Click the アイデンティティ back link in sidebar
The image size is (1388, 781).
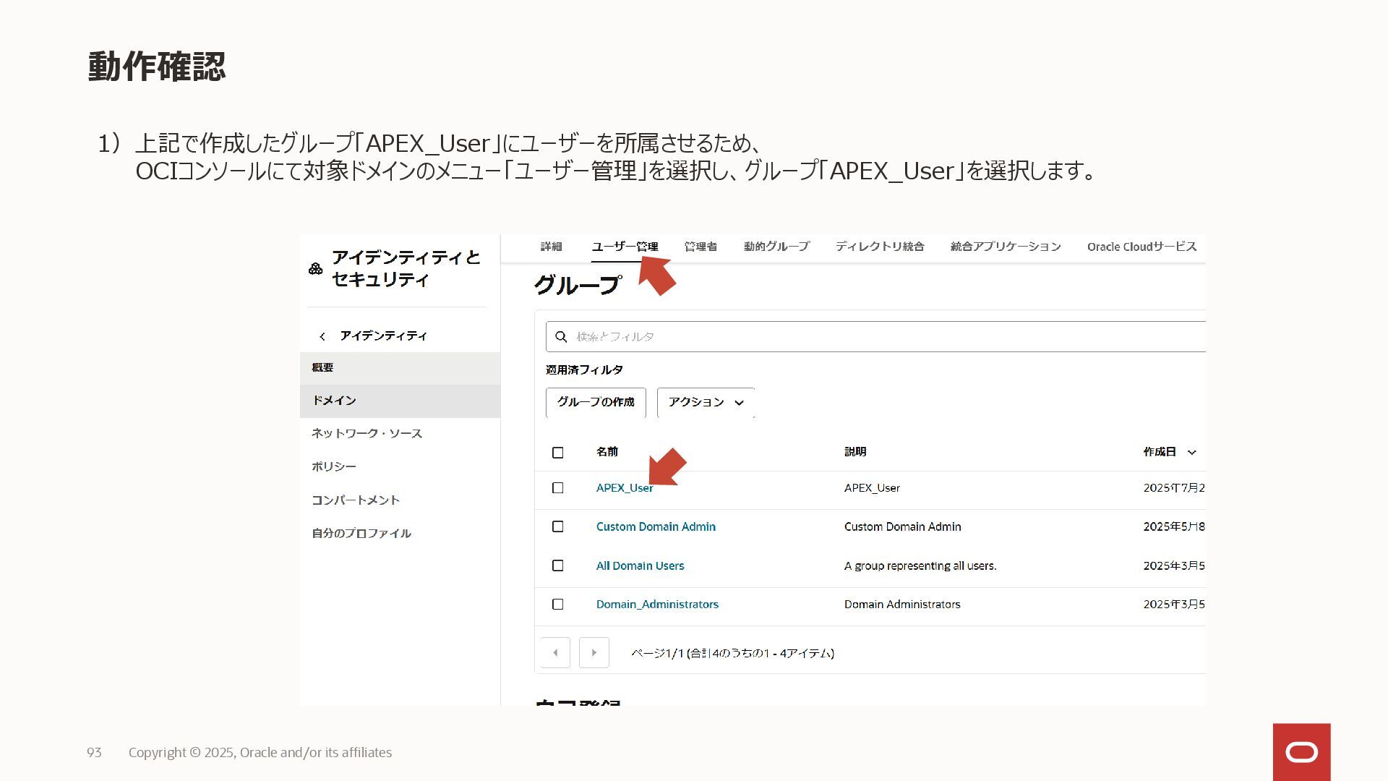383,336
